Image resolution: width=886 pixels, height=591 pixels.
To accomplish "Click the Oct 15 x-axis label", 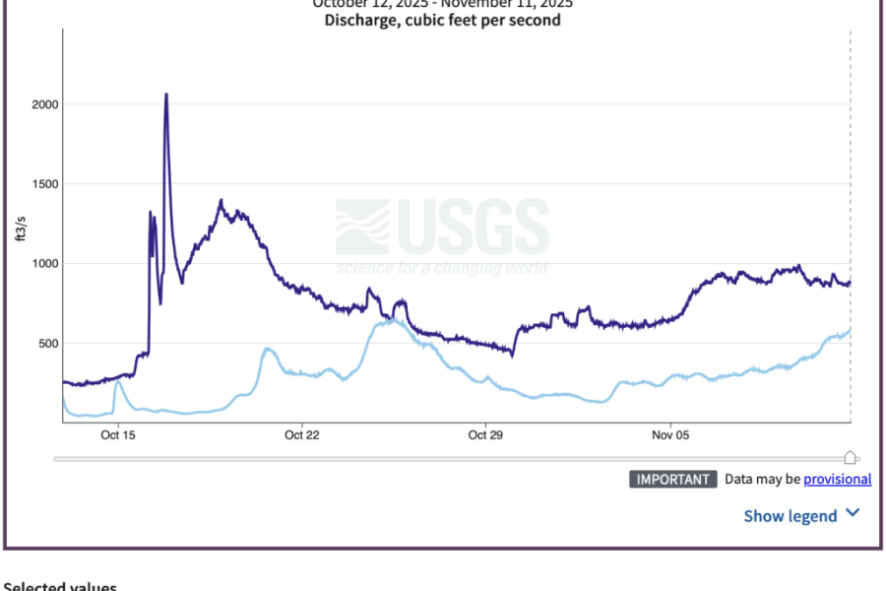I will pyautogui.click(x=117, y=434).
